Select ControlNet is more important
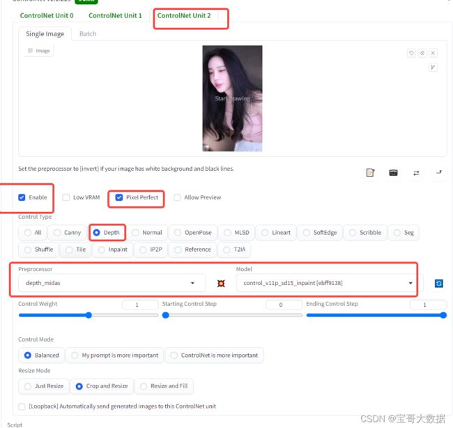The image size is (453, 428). [x=215, y=356]
